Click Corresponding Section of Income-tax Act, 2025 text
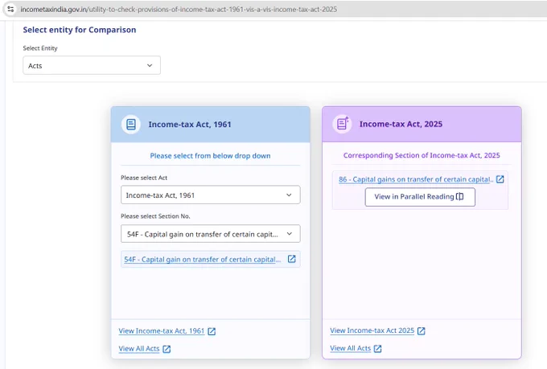The height and width of the screenshot is (369, 547). point(422,155)
